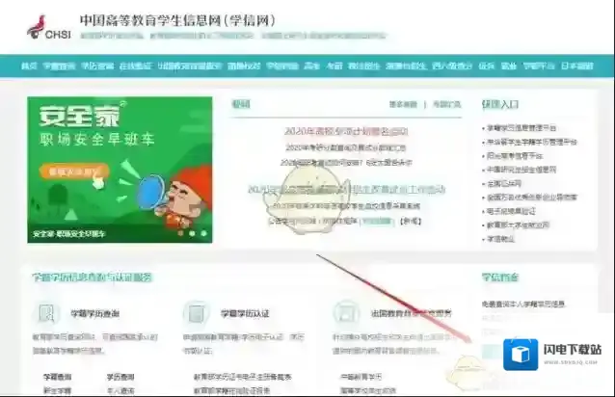Click the 学籍学历认证 document icon
615x397 pixels.
click(196, 313)
